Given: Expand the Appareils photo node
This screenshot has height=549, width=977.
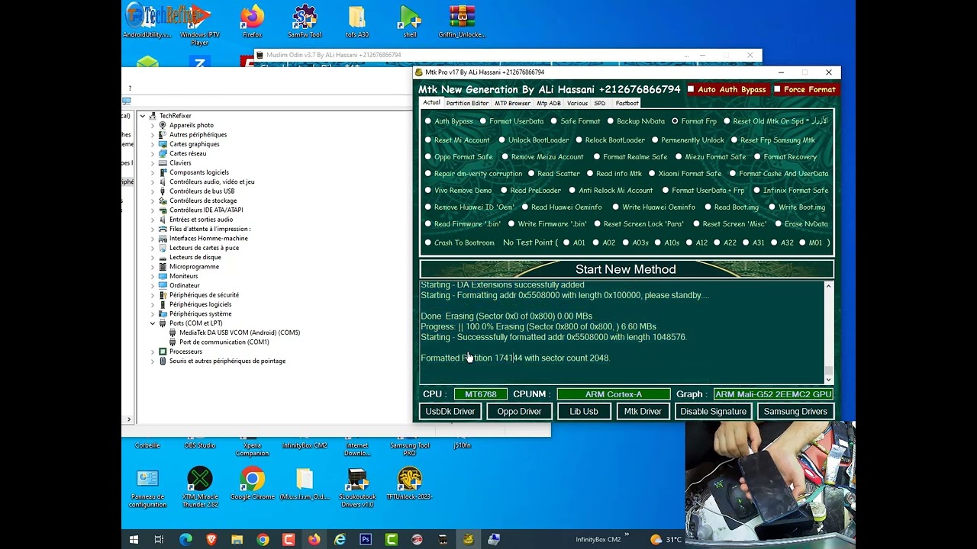Looking at the screenshot, I should click(x=153, y=125).
